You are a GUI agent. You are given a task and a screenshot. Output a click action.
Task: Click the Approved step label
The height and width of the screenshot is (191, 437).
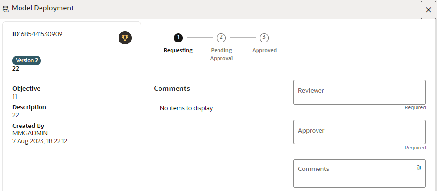(x=264, y=50)
